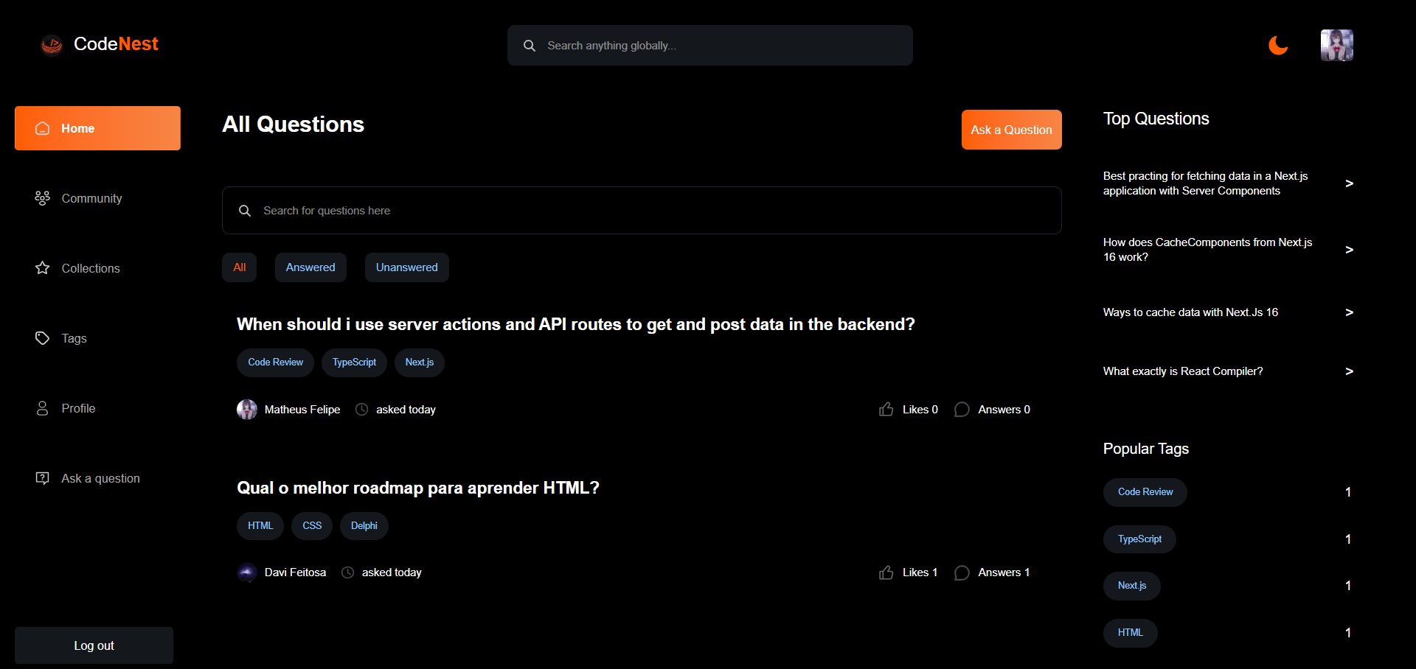Click the answers bubble icon on HTML roadmap question
This screenshot has height=669, width=1416.
tap(962, 573)
